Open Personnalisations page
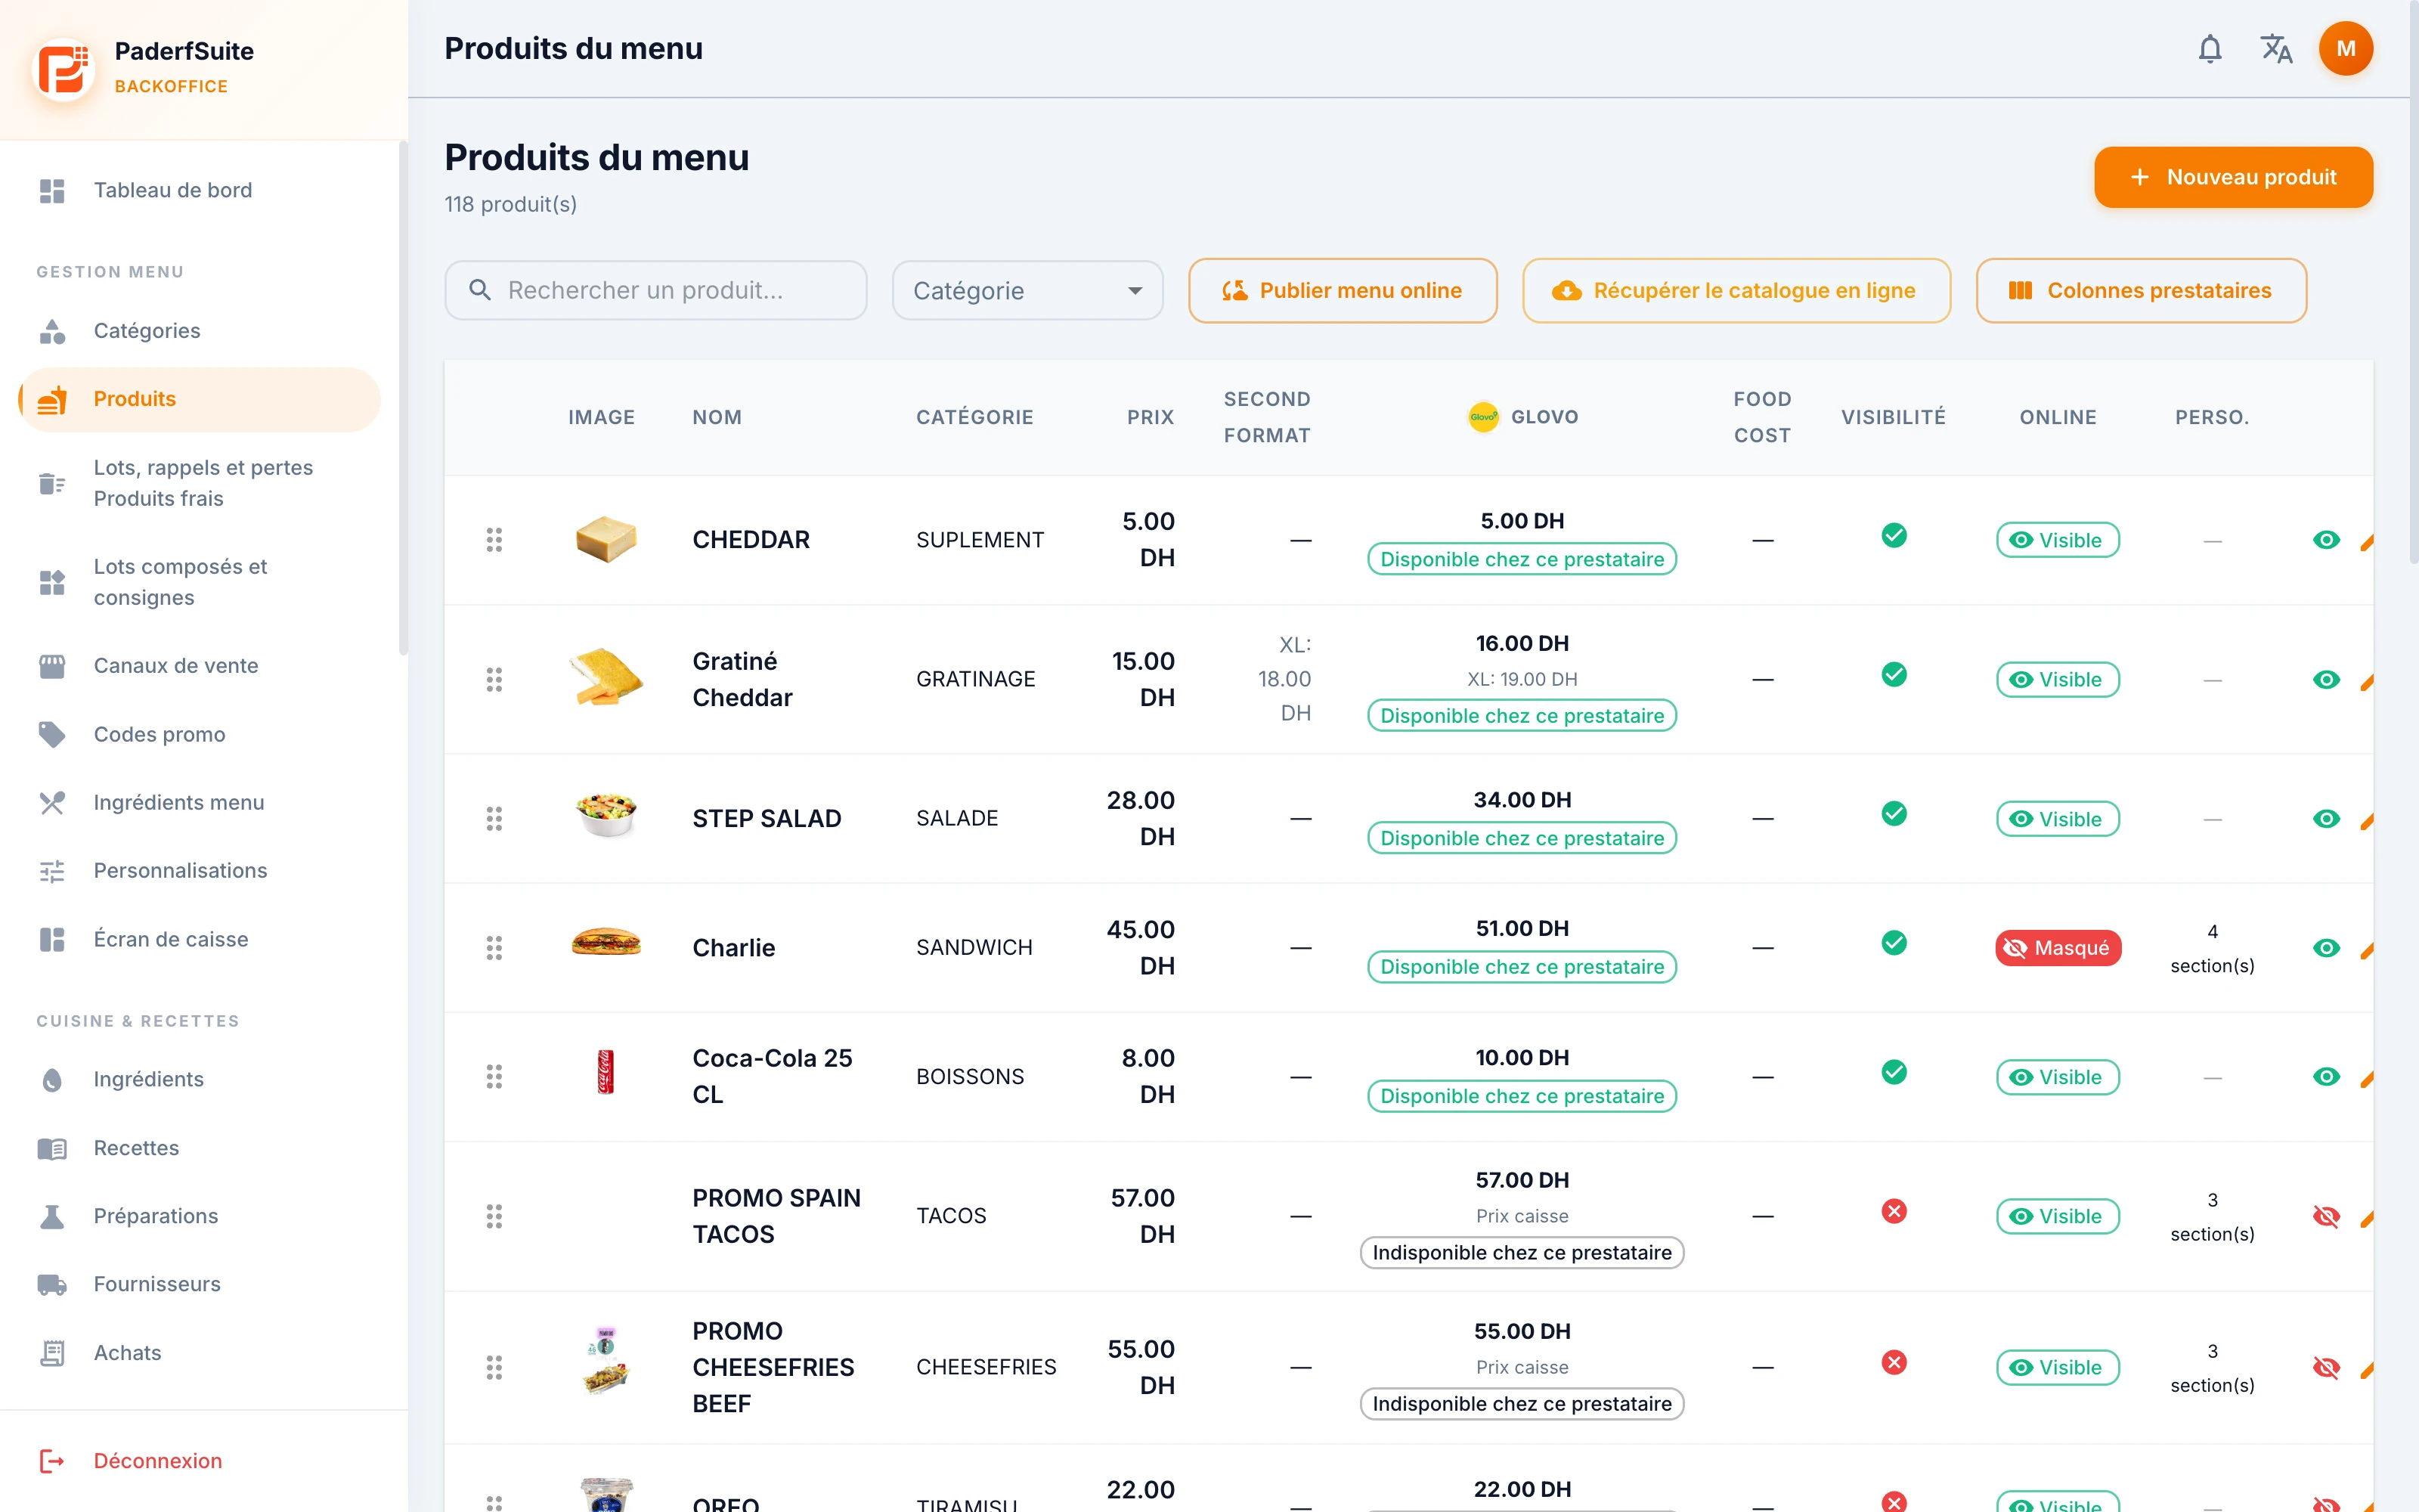This screenshot has height=1512, width=2419. pyautogui.click(x=200, y=871)
